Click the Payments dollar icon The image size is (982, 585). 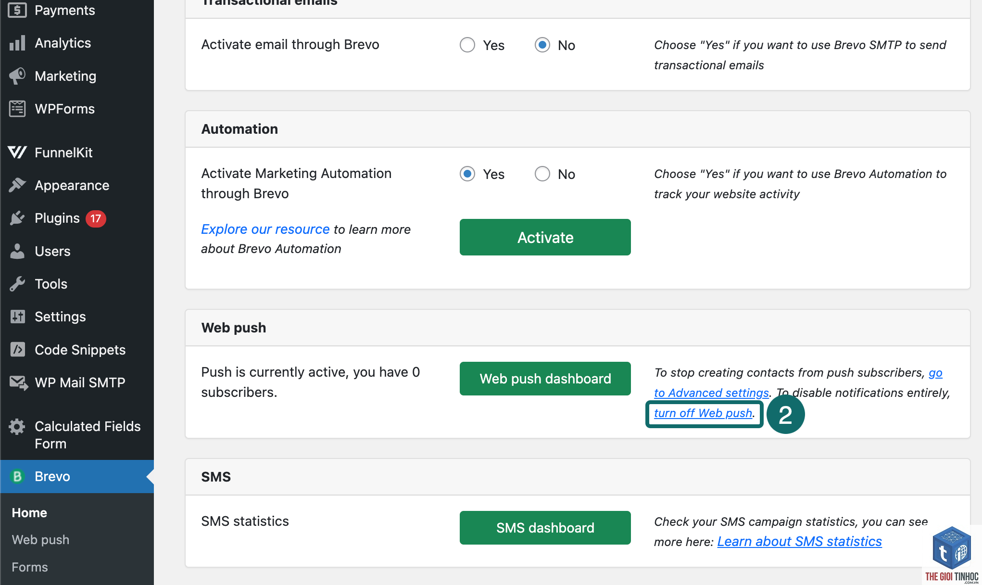pyautogui.click(x=17, y=10)
